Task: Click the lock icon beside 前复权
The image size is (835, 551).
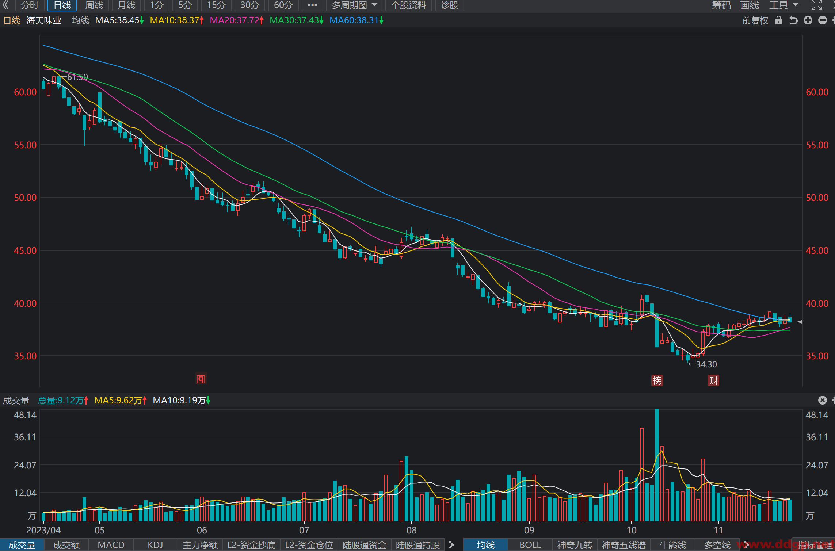Action: (779, 20)
